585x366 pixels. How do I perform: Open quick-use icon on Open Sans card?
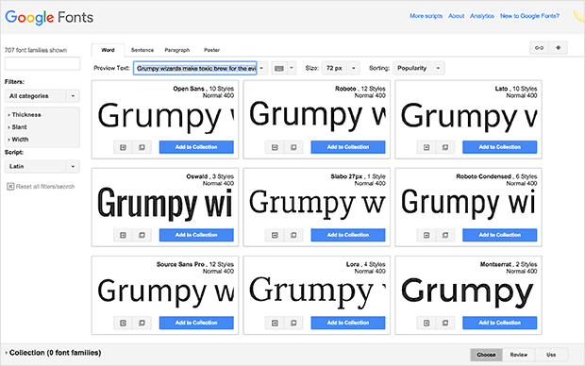pos(123,147)
